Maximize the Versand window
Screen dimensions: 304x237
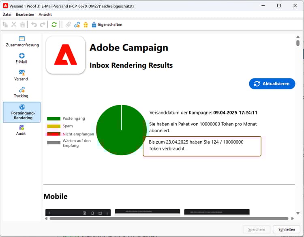pos(279,6)
